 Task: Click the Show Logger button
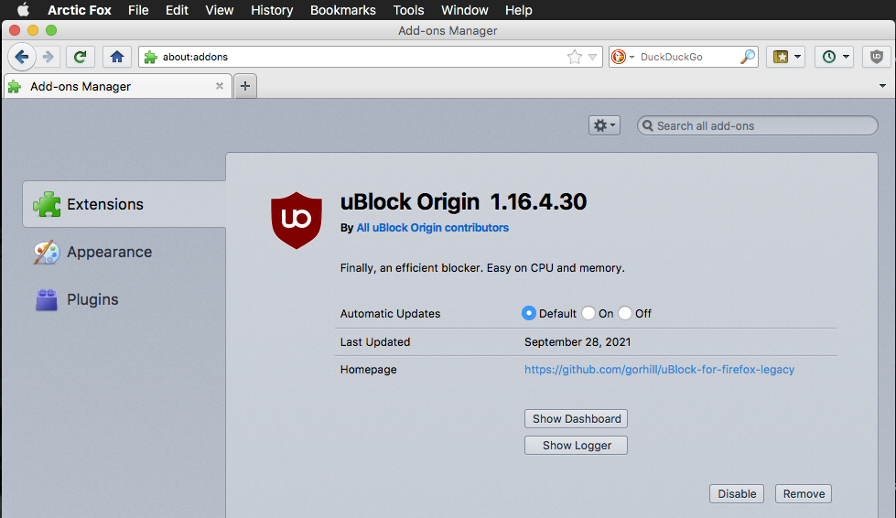coord(576,446)
